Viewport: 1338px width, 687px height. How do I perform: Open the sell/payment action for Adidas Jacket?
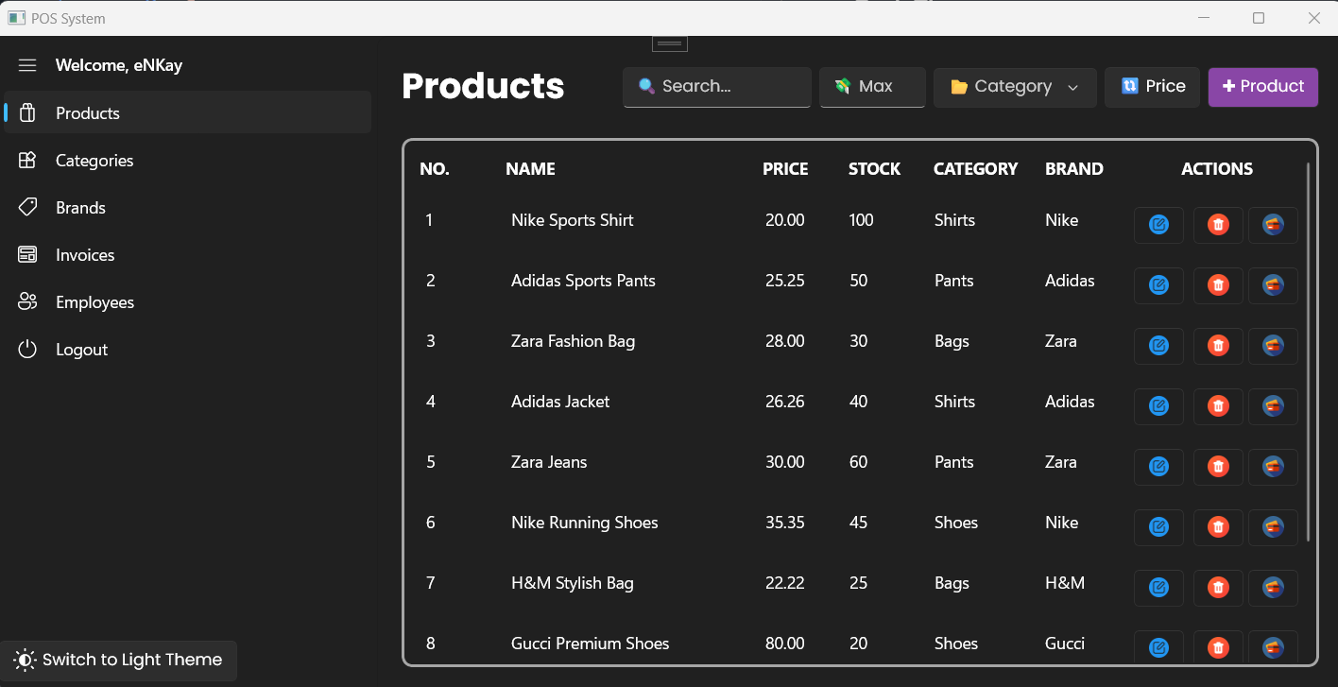(1272, 406)
